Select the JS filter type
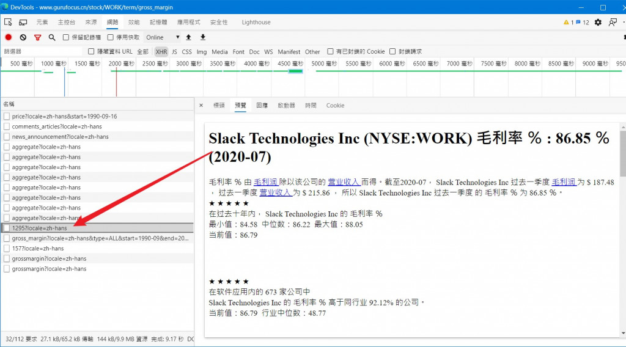This screenshot has width=626, height=347. click(x=174, y=51)
